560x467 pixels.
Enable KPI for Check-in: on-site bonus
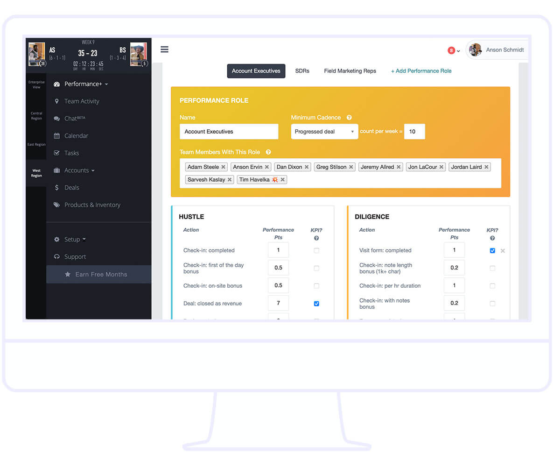click(x=316, y=286)
